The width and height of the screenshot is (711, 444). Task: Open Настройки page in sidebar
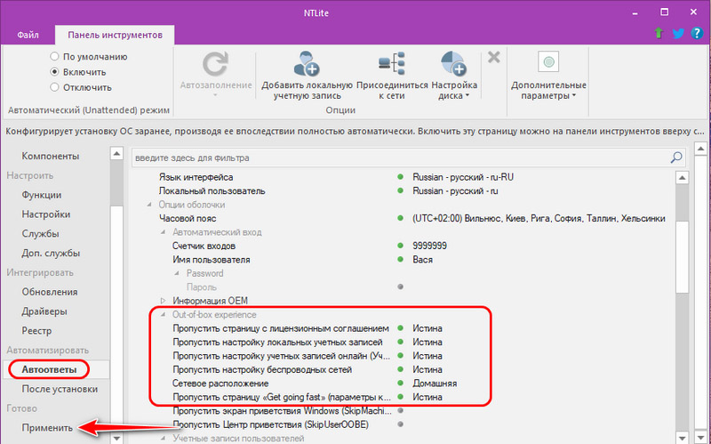46,214
